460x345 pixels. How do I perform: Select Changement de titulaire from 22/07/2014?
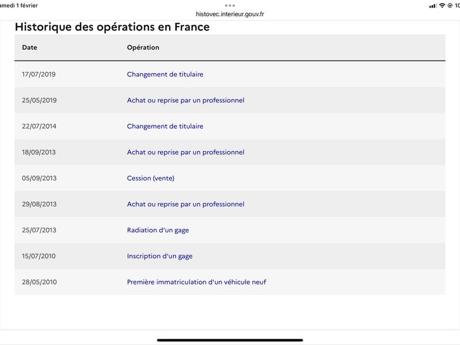click(165, 126)
